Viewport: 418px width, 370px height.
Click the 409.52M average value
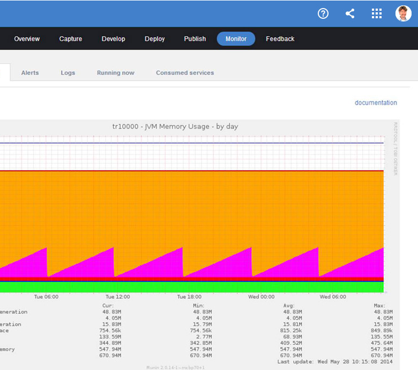click(291, 343)
